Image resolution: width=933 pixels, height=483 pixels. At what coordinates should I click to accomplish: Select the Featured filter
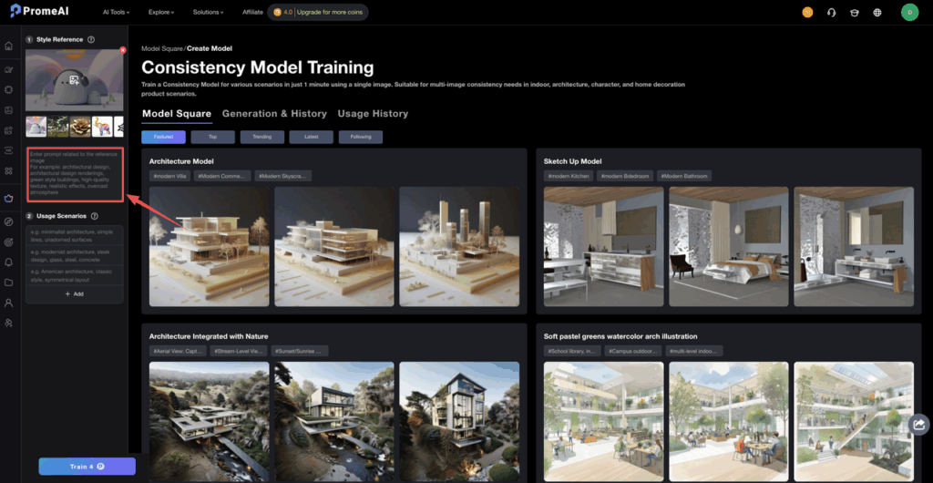[x=164, y=137]
